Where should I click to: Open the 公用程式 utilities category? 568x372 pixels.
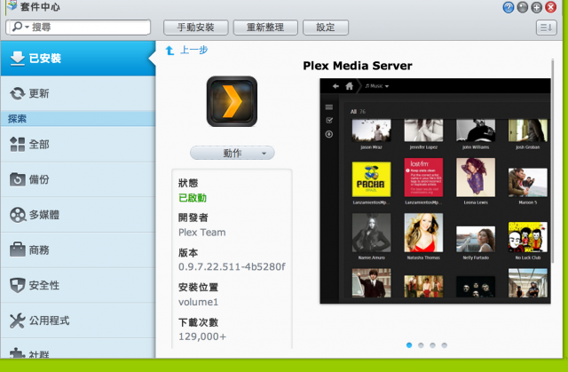[78, 321]
